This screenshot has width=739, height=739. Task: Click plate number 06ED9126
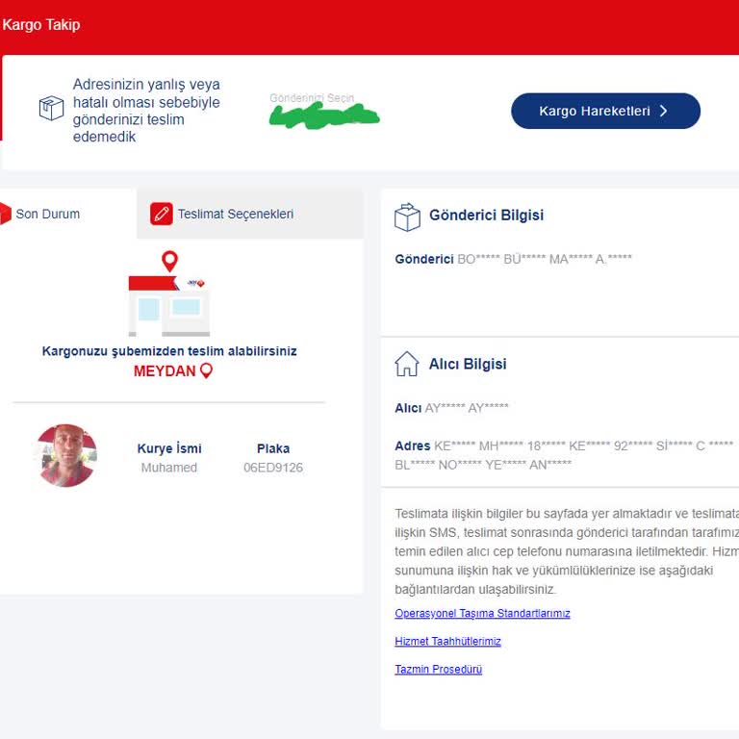[273, 468]
